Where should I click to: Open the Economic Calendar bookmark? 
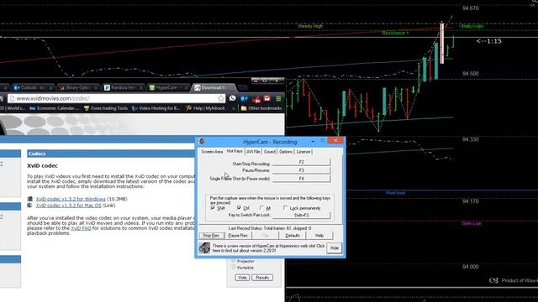coord(54,108)
